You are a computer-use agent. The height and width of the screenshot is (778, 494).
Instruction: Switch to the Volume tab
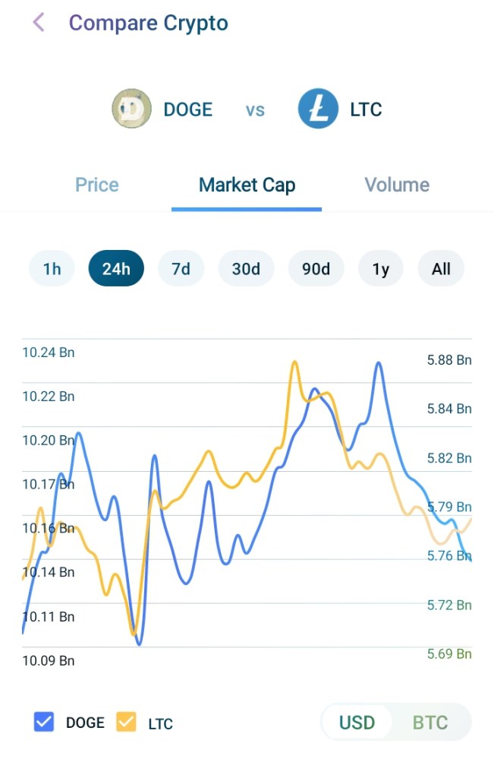point(397,185)
